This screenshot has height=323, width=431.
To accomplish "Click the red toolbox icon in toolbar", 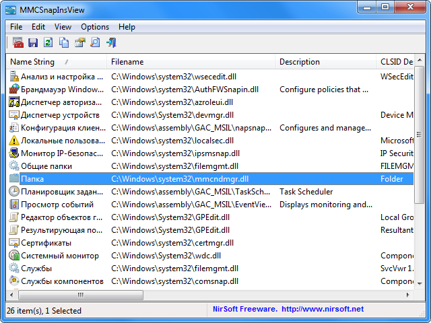I will (x=18, y=42).
